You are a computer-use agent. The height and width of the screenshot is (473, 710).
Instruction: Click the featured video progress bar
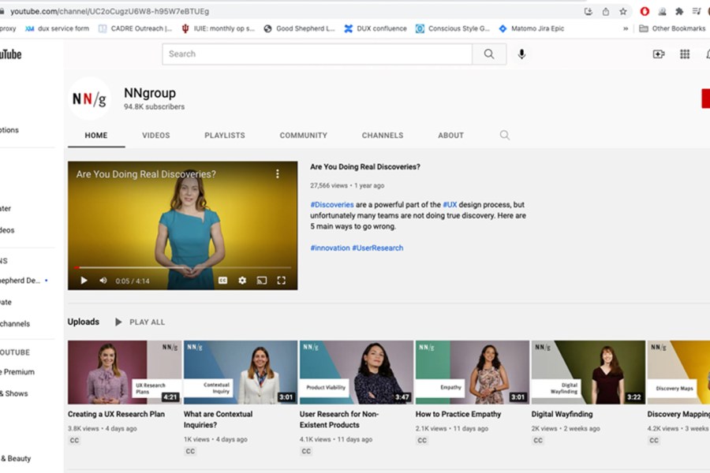pos(182,268)
